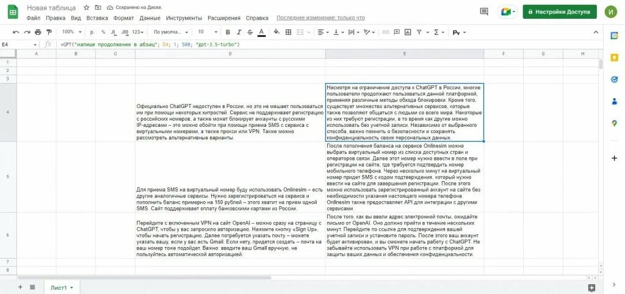The width and height of the screenshot is (625, 294).
Task: Open Tasks side panel
Action: 614,80
